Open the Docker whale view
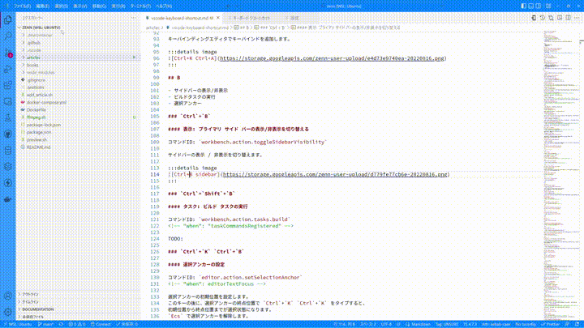Screen dimensions: 584x328 8,199
